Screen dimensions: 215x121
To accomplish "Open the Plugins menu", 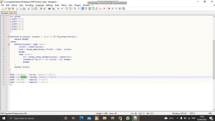I will click(x=78, y=5).
